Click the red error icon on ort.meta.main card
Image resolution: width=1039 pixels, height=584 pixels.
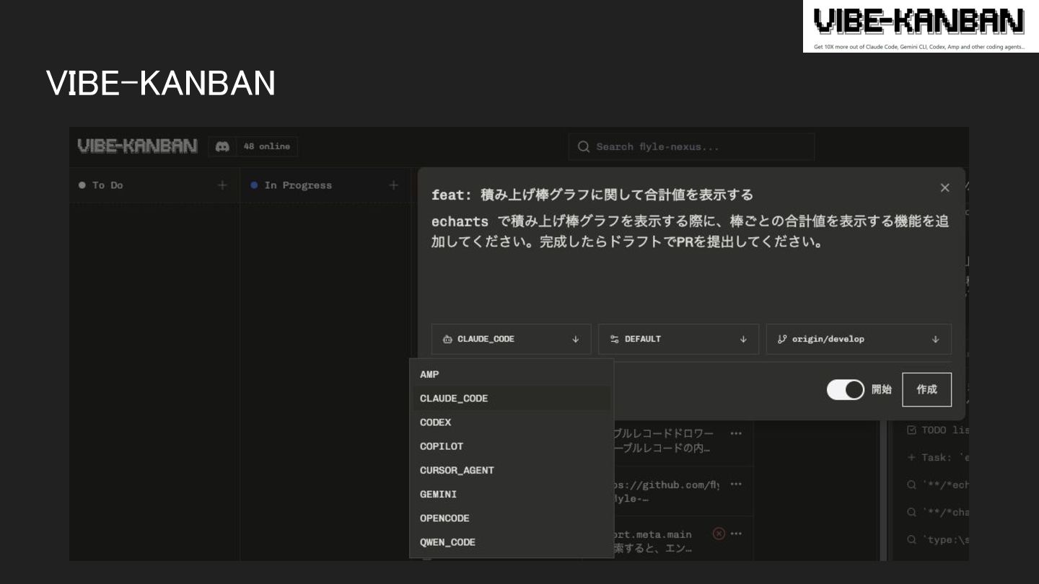pos(719,534)
